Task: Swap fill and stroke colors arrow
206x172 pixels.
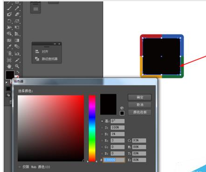Action: point(18,72)
